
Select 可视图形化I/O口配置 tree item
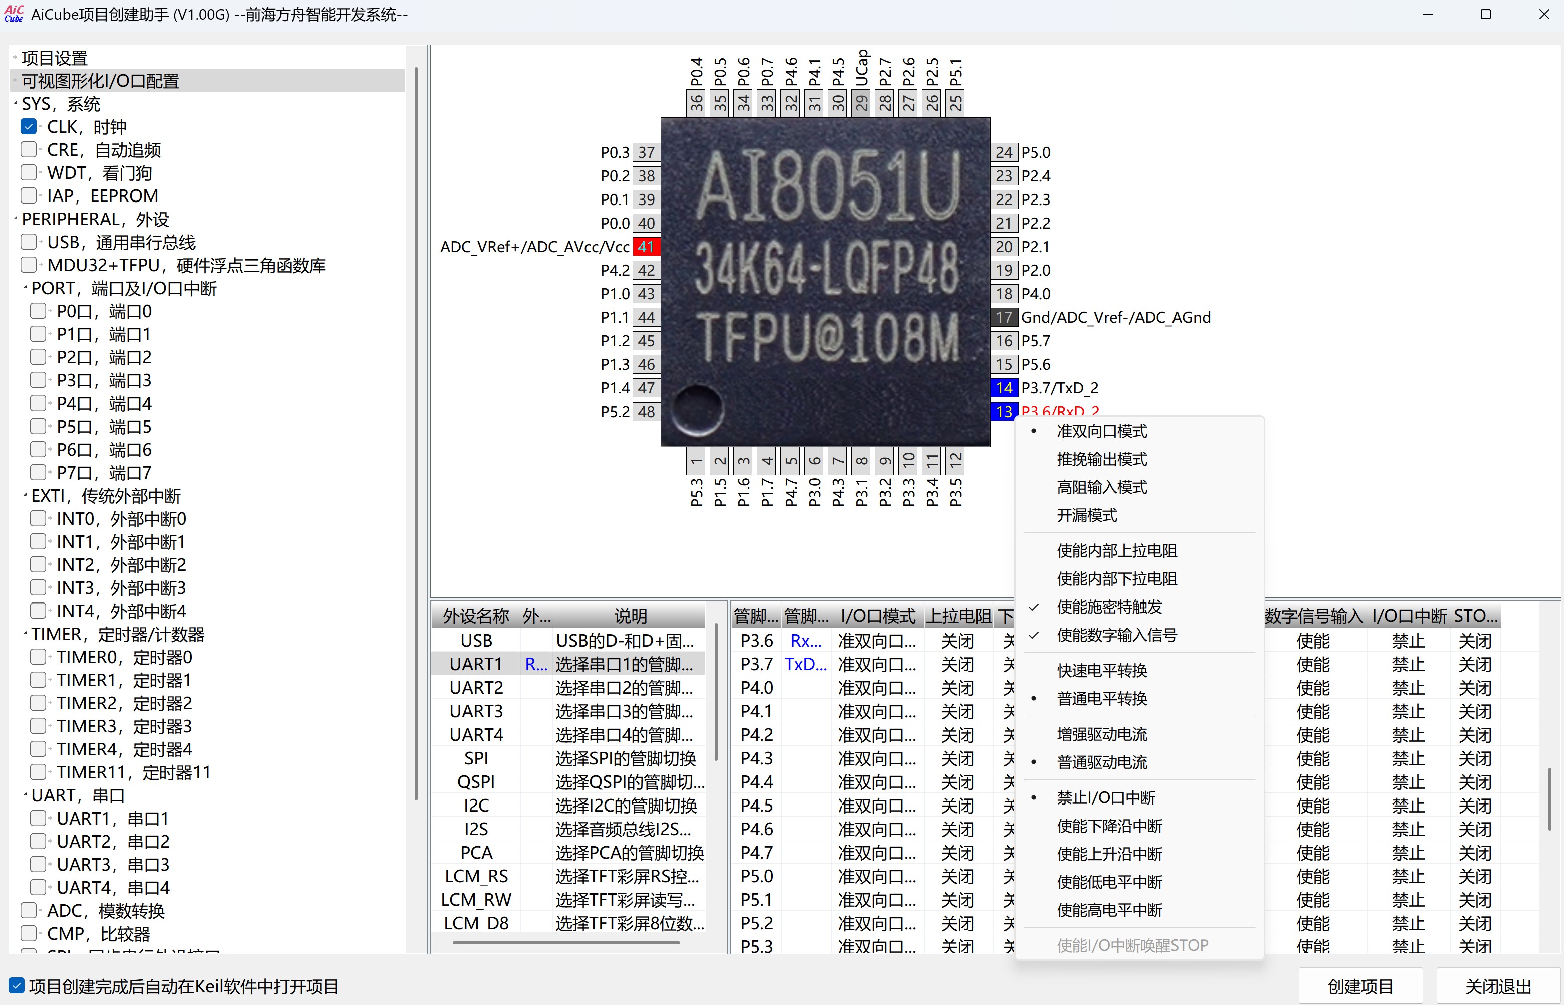tap(100, 81)
